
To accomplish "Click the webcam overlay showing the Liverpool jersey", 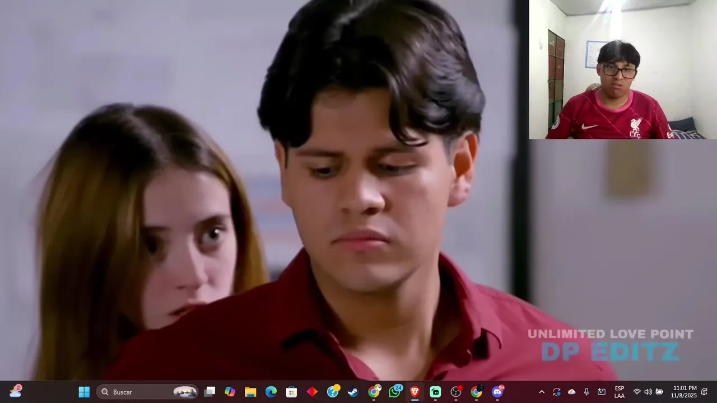I will tap(623, 69).
